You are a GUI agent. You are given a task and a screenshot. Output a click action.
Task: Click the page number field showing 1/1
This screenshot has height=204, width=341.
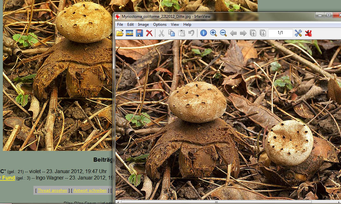pyautogui.click(x=280, y=33)
